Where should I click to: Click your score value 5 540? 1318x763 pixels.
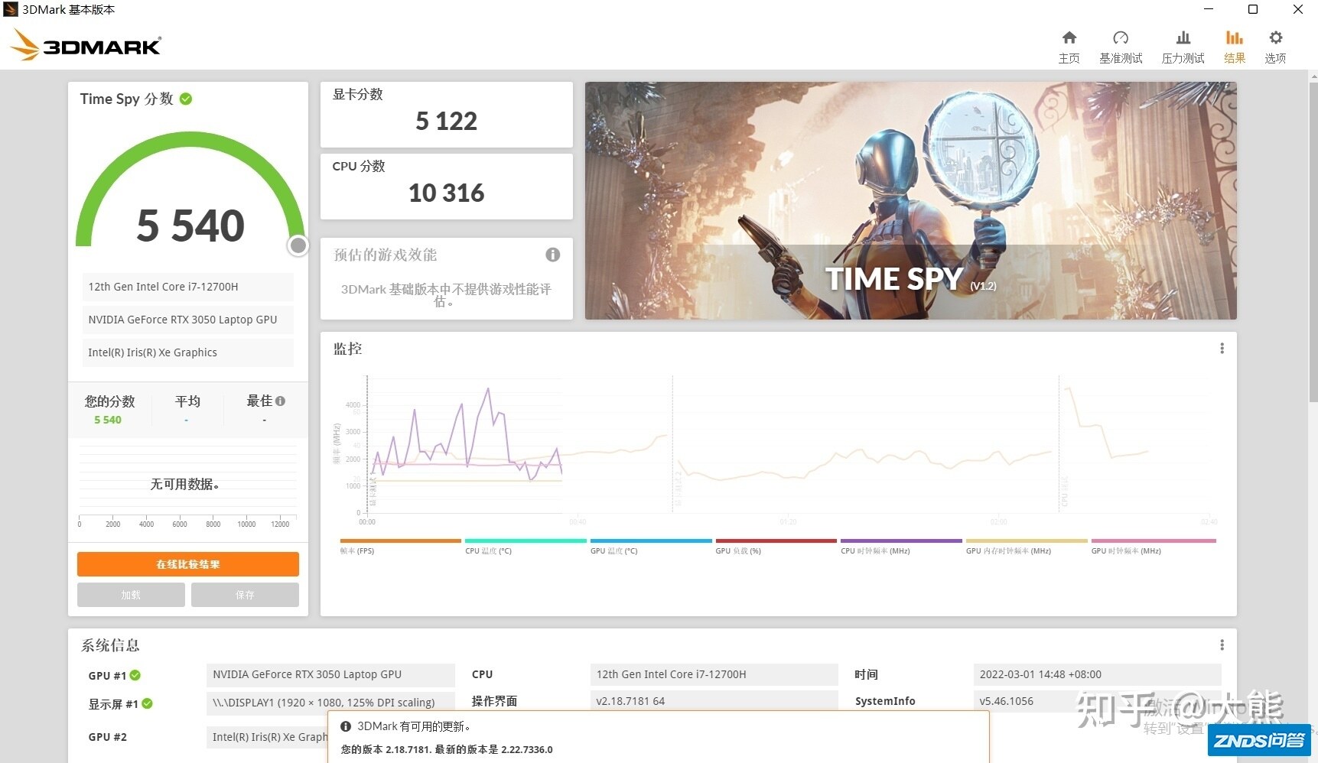108,420
